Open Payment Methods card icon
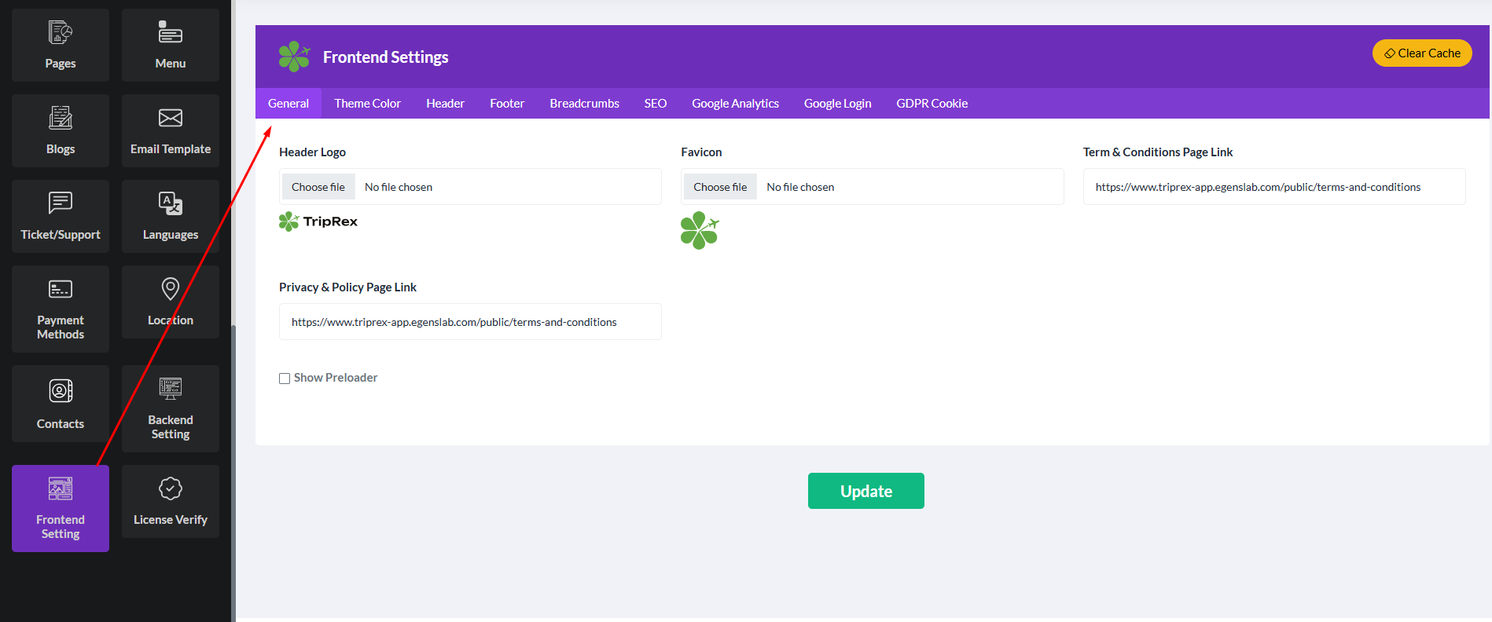 61,290
